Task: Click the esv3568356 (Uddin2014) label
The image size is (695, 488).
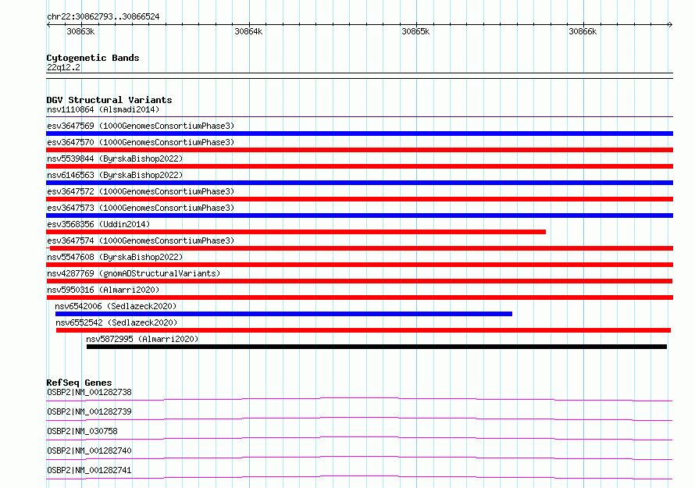Action: click(98, 224)
